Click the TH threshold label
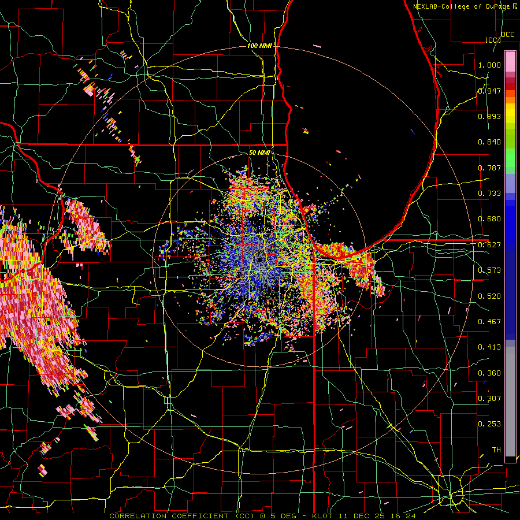 pos(496,450)
